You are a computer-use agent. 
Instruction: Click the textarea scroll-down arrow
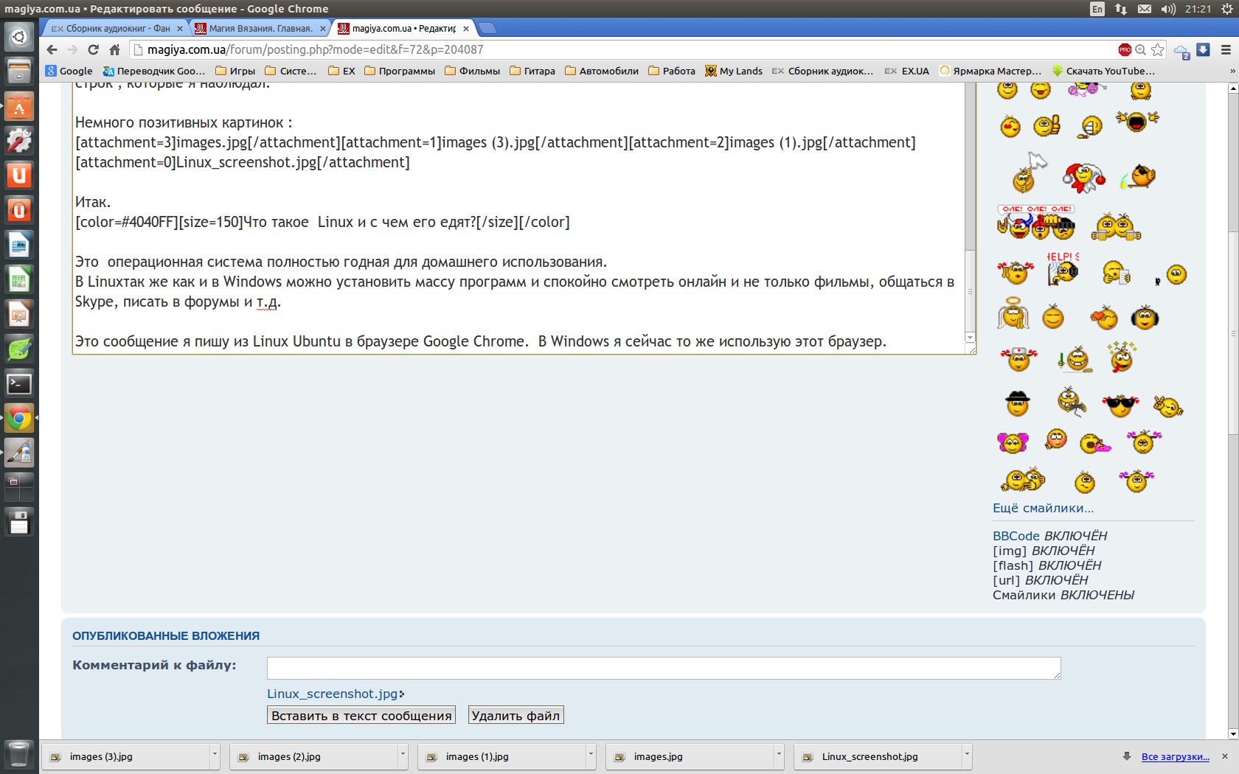pos(970,338)
